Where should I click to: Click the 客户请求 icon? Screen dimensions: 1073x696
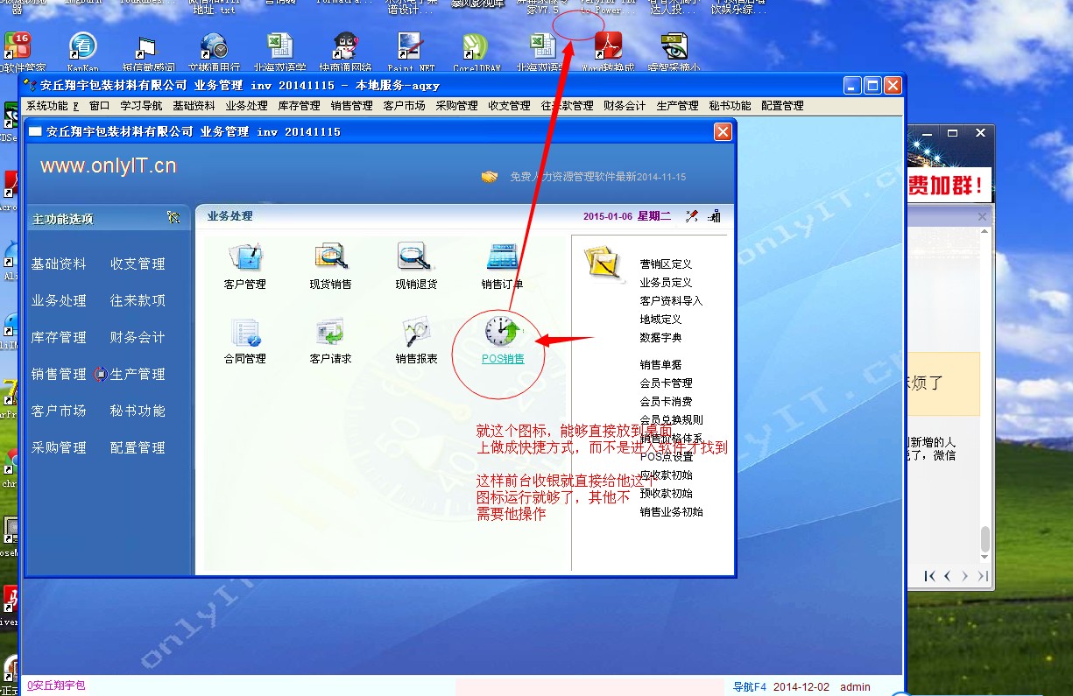point(330,333)
